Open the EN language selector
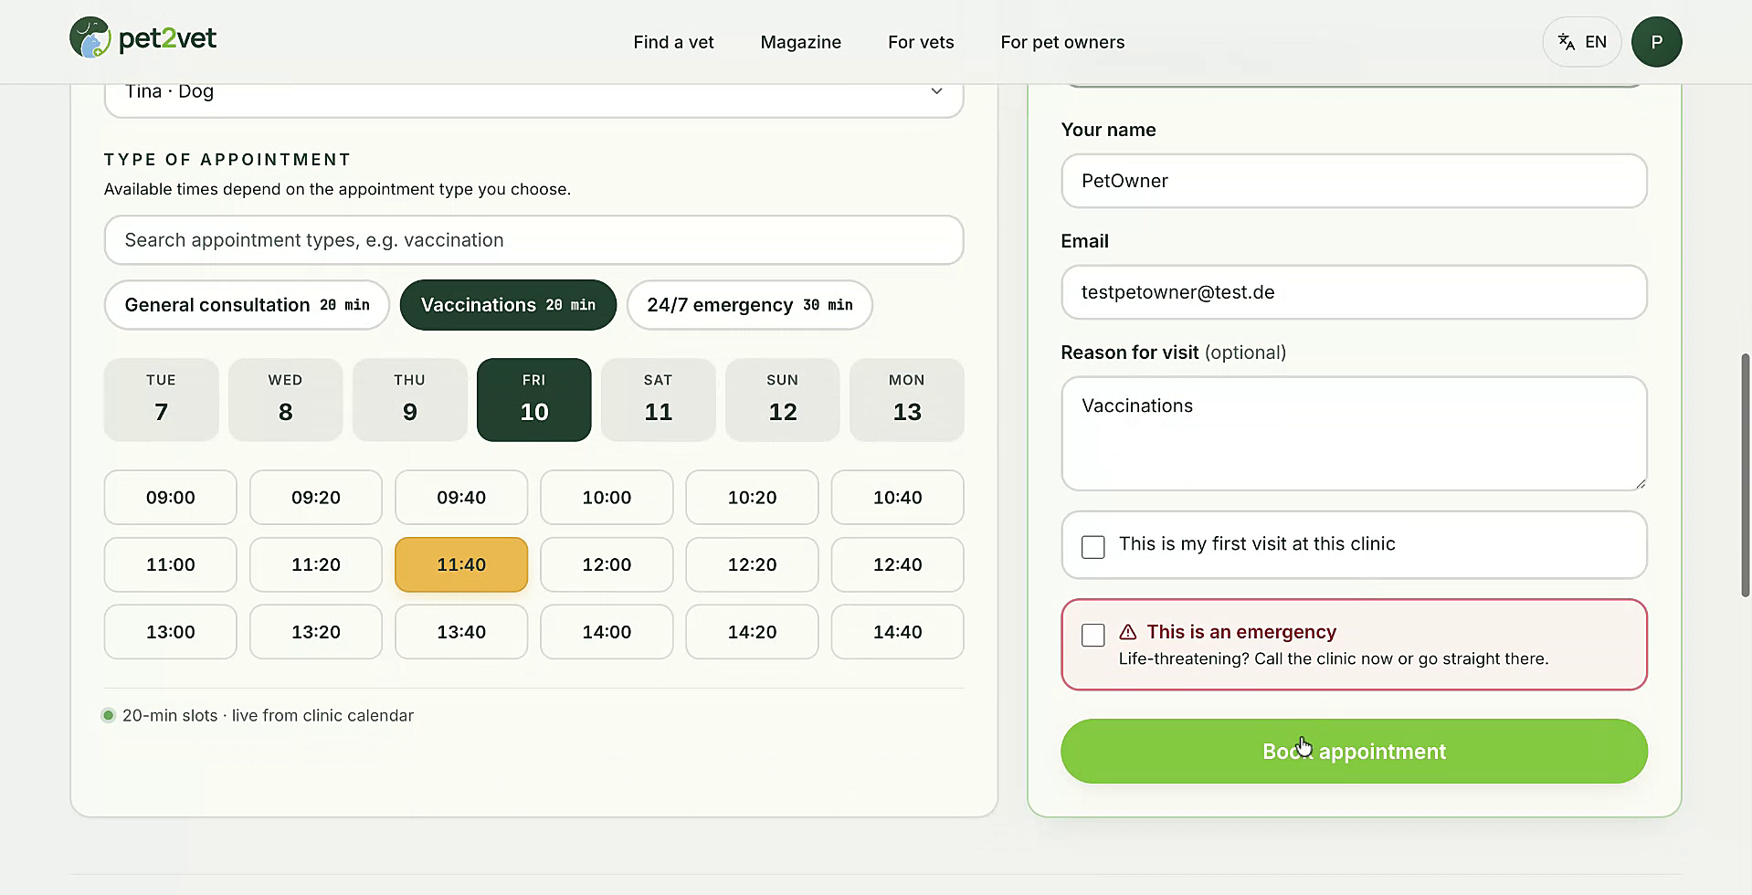The height and width of the screenshot is (895, 1752). (1582, 42)
